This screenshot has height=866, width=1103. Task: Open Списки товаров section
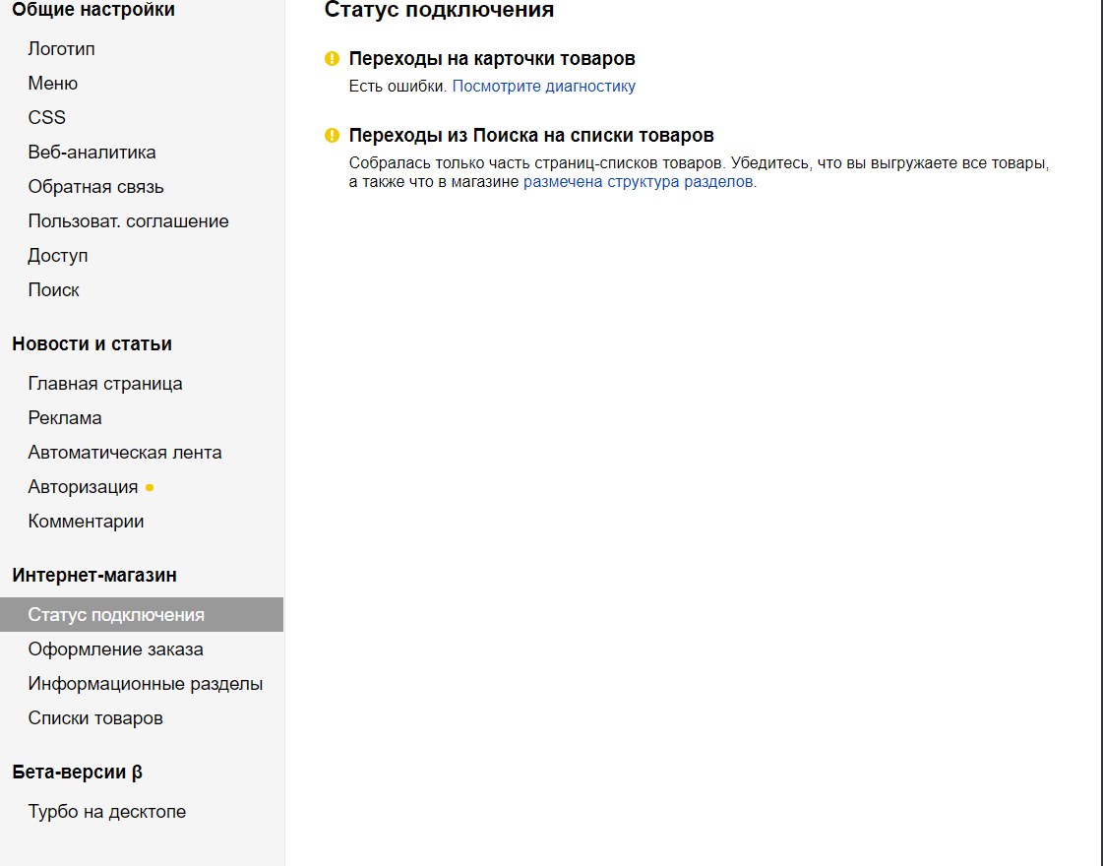tap(95, 718)
